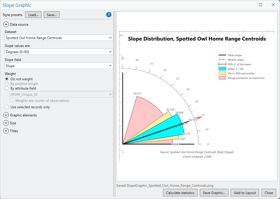Image resolution: width=280 pixels, height=199 pixels.
Task: Click the Slope Graphic window title
Action: (17, 5)
